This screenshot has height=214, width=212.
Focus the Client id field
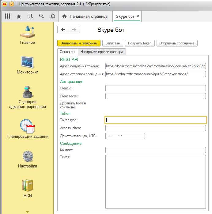(156, 88)
